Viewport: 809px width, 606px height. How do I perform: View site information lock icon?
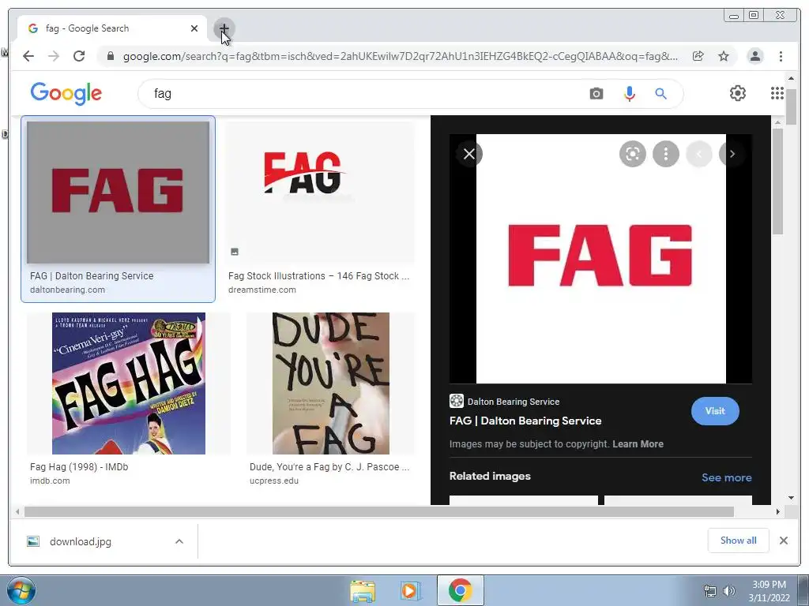pyautogui.click(x=110, y=56)
